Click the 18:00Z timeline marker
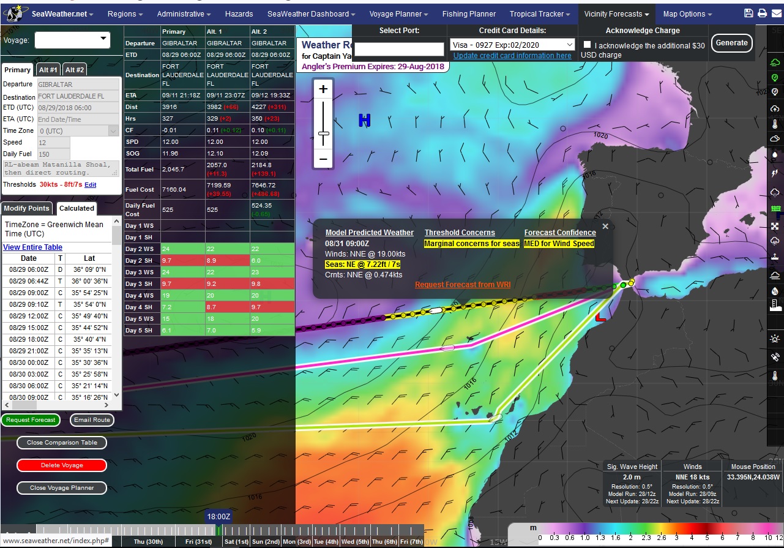784x548 pixels. (x=218, y=517)
